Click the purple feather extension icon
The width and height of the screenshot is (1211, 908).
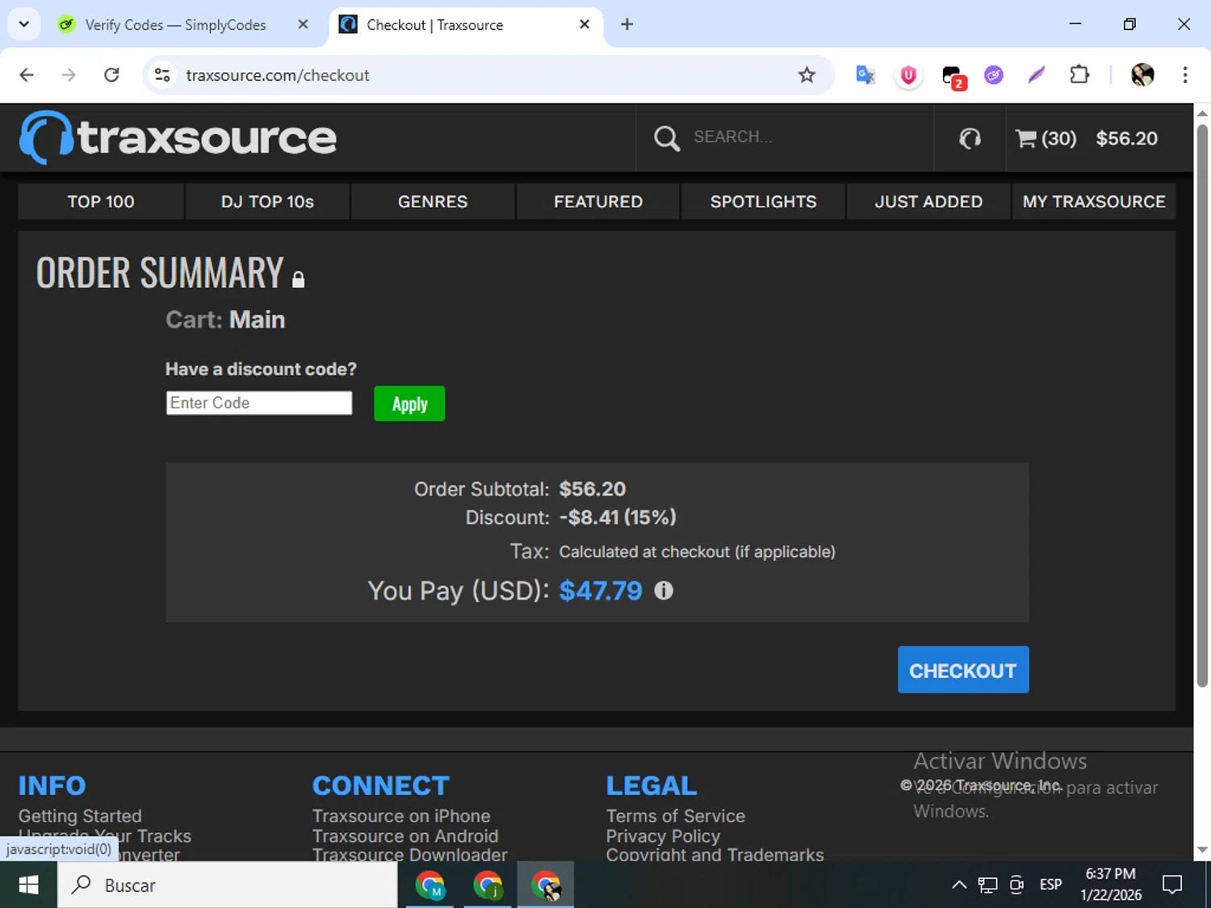pos(1037,75)
